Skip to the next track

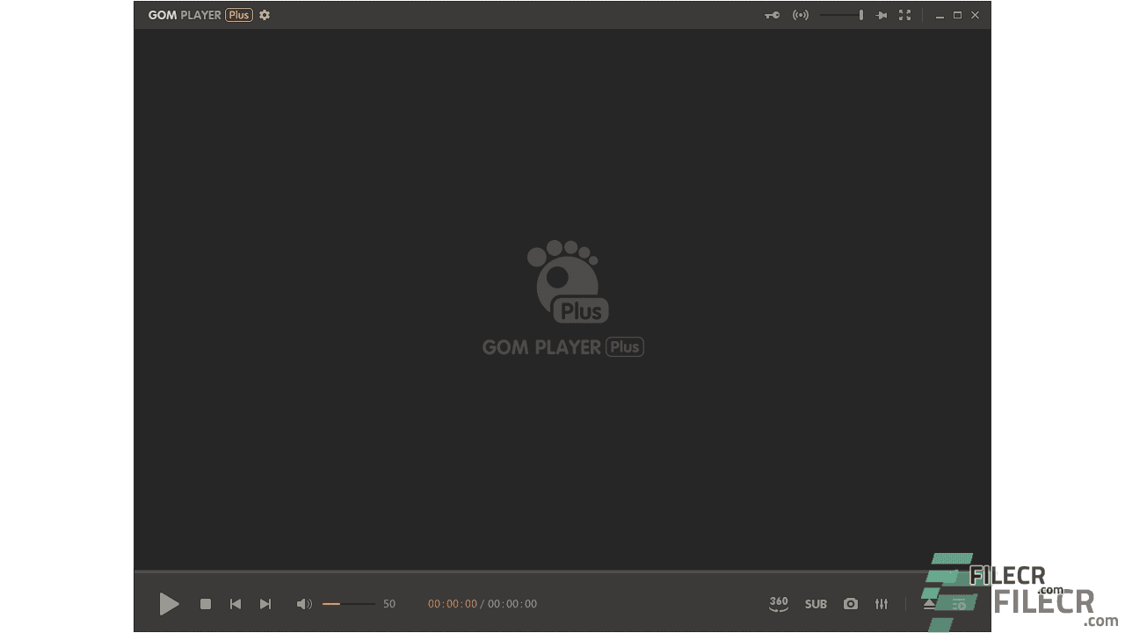tap(265, 604)
